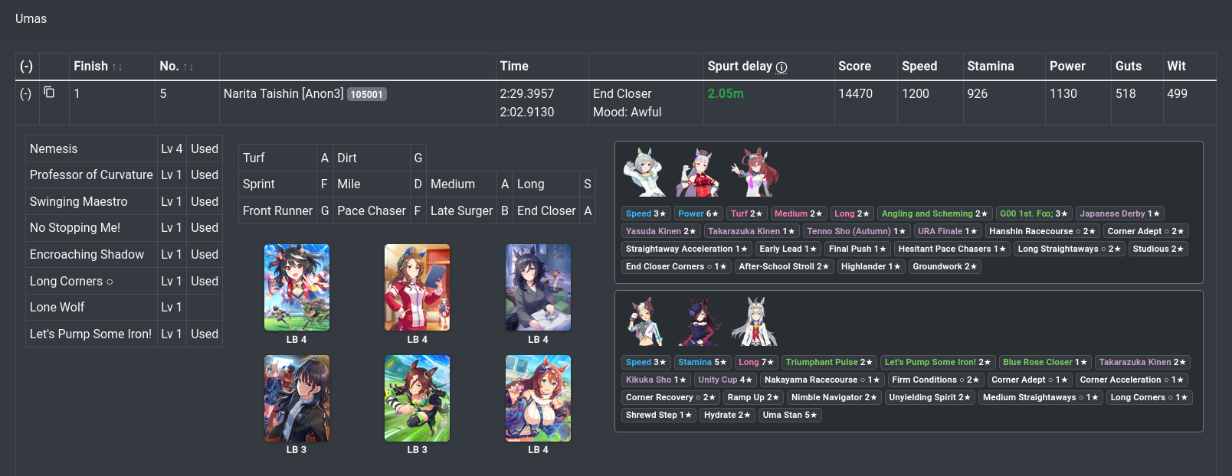Click the Professor of Curvature skill
1232x476 pixels.
pos(91,175)
